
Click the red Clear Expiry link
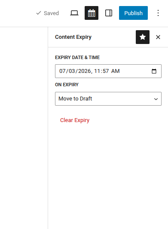pos(75,120)
